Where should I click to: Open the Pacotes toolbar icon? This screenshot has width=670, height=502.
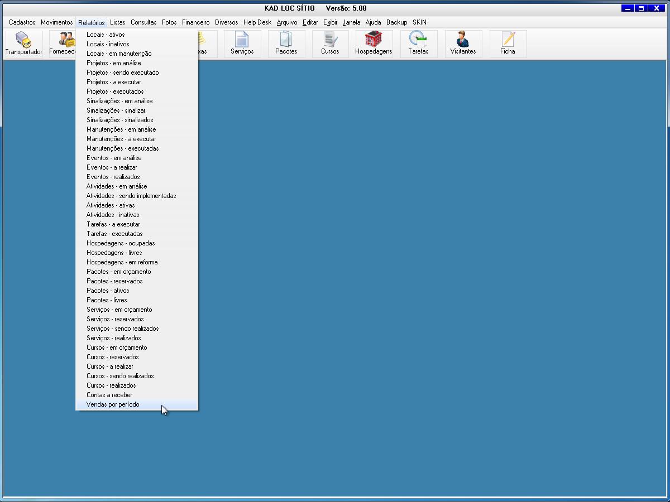[286, 44]
